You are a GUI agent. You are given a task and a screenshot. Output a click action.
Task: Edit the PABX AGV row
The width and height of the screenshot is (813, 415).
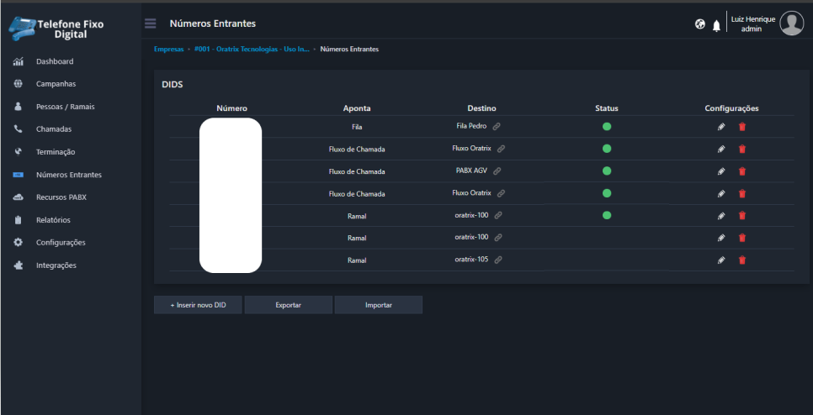point(721,171)
